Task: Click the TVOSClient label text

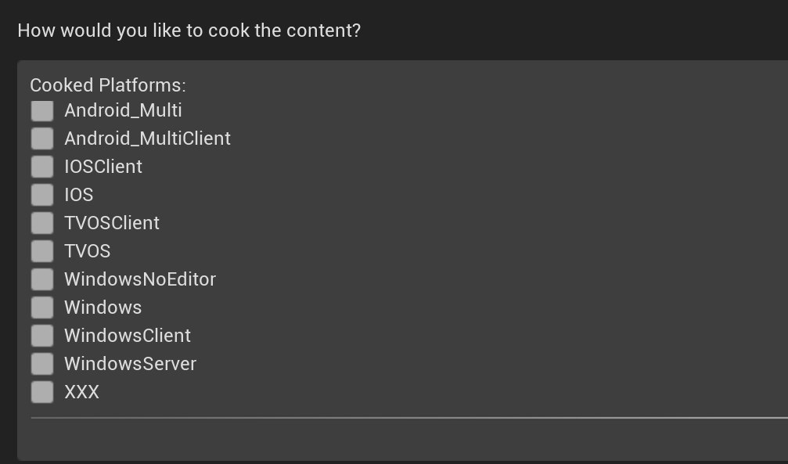Action: pyautogui.click(x=112, y=223)
